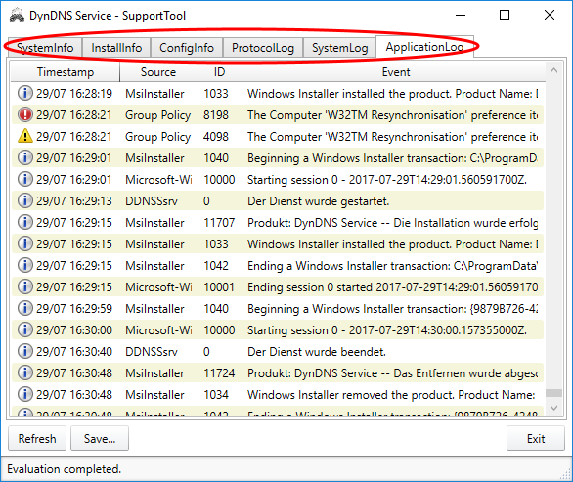Switch to the InstallInfo tab
The image size is (573, 482).
pos(116,48)
